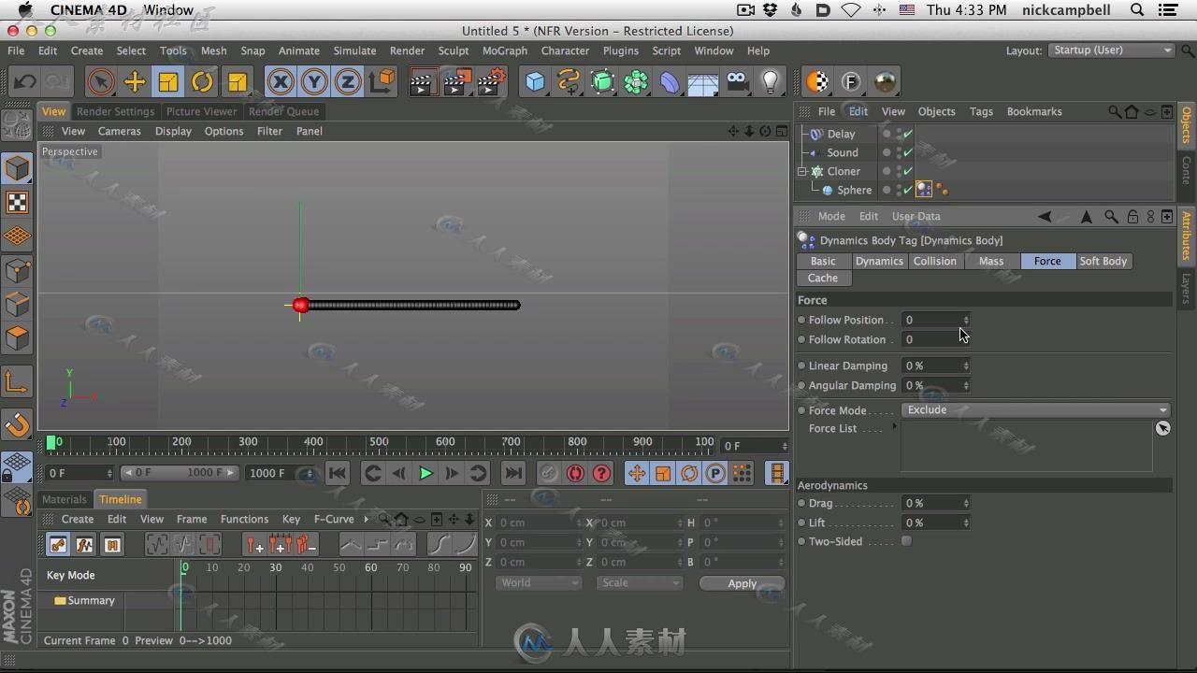The height and width of the screenshot is (673, 1197).
Task: Select the Scale tool
Action: (168, 82)
